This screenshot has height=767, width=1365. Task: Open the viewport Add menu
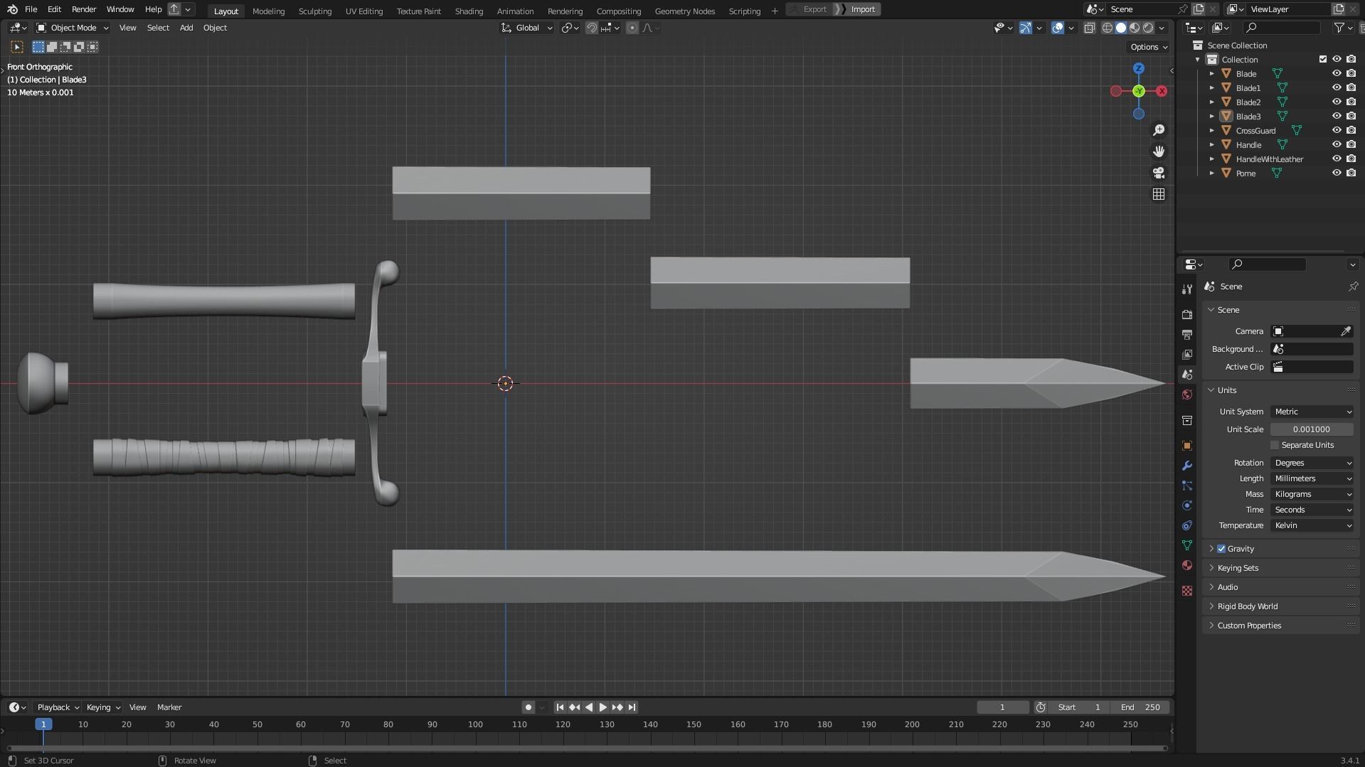point(186,28)
